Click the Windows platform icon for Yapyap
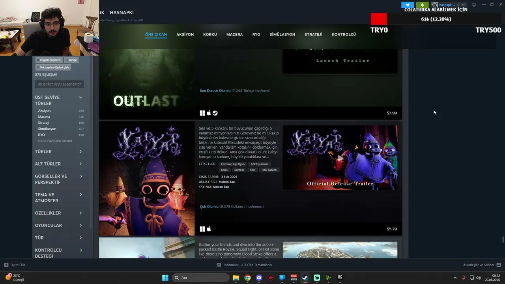The image size is (505, 284). click(202, 229)
